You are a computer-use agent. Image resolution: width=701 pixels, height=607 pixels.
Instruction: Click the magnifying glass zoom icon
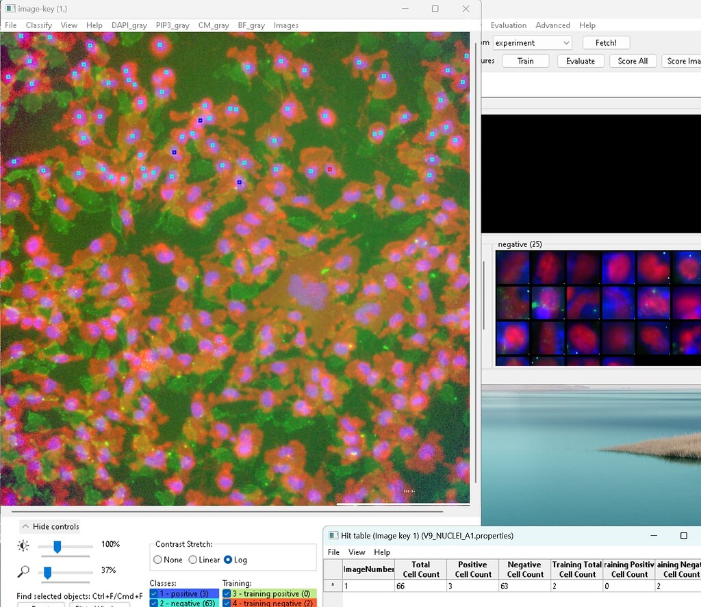[22, 570]
